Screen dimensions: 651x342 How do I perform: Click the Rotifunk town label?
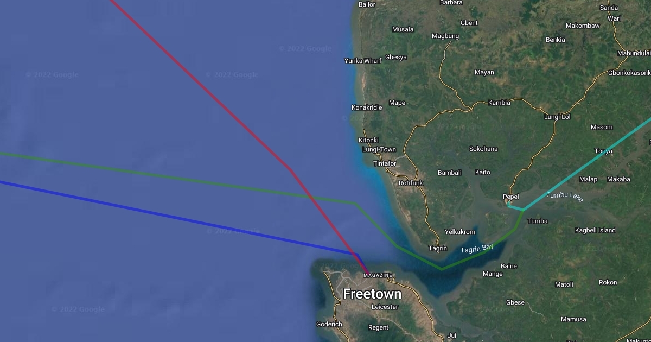(x=411, y=183)
